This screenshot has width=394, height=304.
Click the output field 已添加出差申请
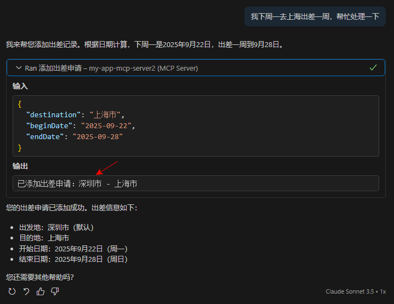tap(196, 183)
